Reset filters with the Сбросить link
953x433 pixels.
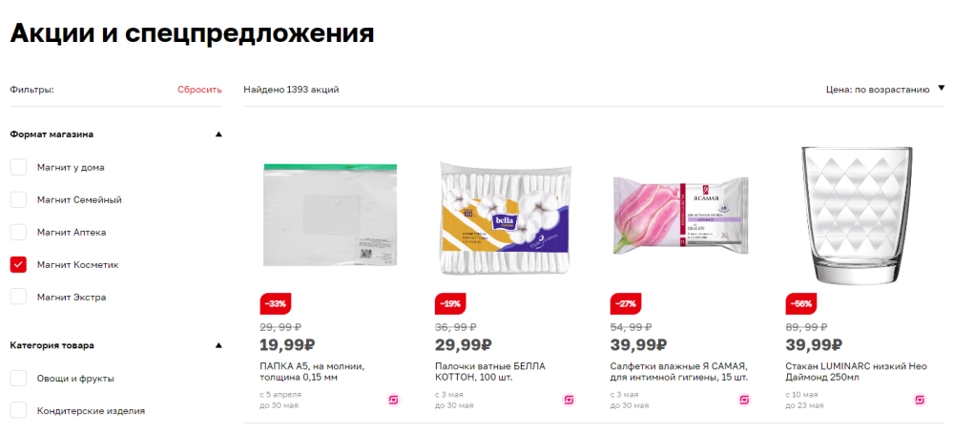click(x=199, y=90)
